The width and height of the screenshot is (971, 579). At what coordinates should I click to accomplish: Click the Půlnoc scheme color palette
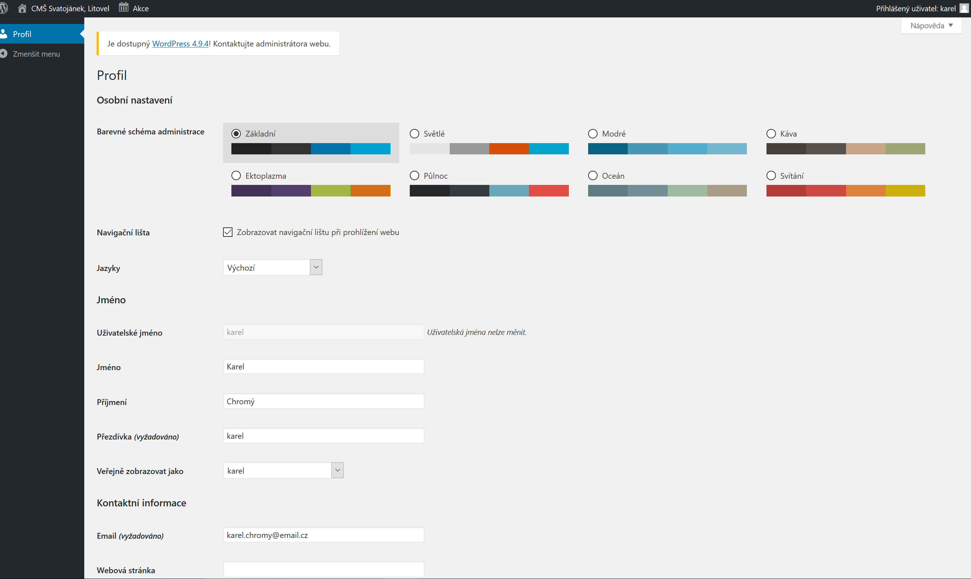pos(489,190)
